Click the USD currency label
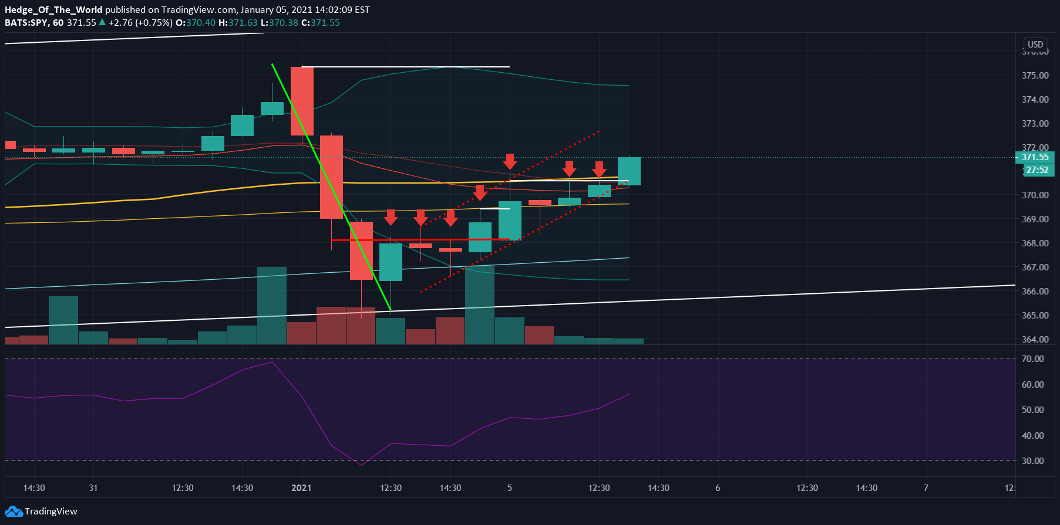The image size is (1060, 525). (x=1035, y=45)
